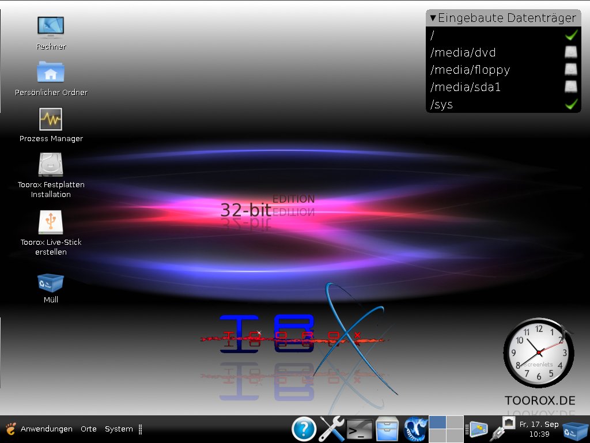Click the desktop slideshow icon in the tray
Screen dimensions: 590x443
[479, 430]
